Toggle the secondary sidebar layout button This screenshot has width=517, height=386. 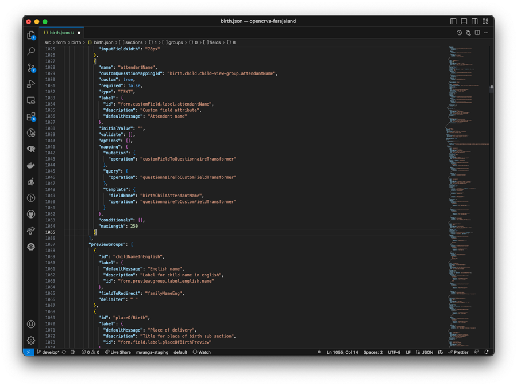pyautogui.click(x=474, y=21)
